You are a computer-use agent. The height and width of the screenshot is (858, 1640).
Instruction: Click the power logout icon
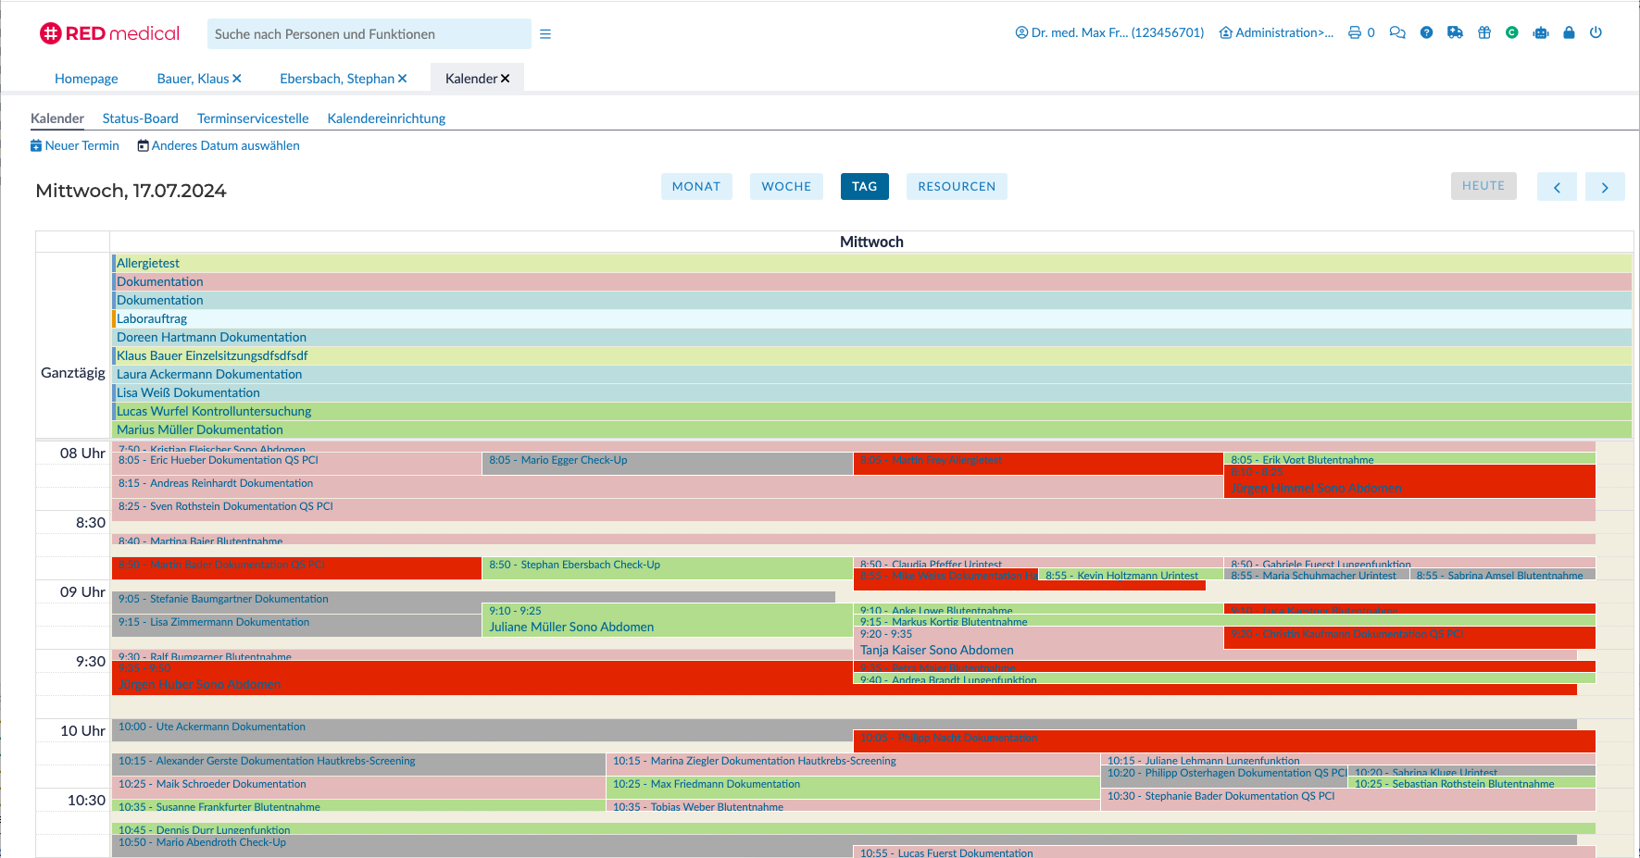[1596, 32]
